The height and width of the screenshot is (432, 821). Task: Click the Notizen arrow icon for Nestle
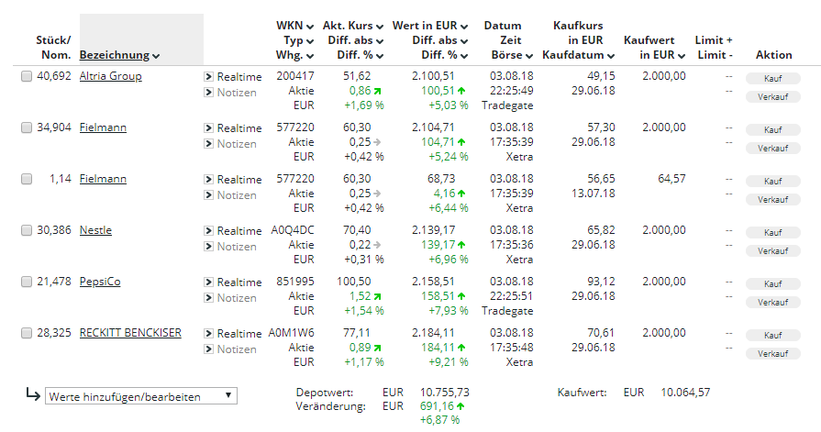click(x=208, y=247)
